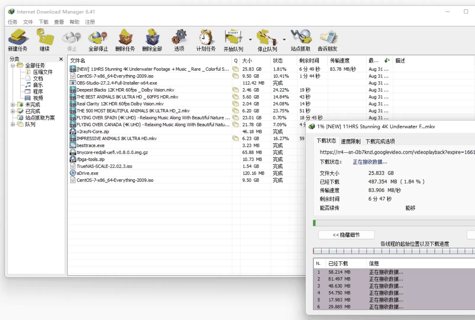Image resolution: width=475 pixels, height=320 pixels.
Task: Open the 注册 menu
Action: coord(90,22)
